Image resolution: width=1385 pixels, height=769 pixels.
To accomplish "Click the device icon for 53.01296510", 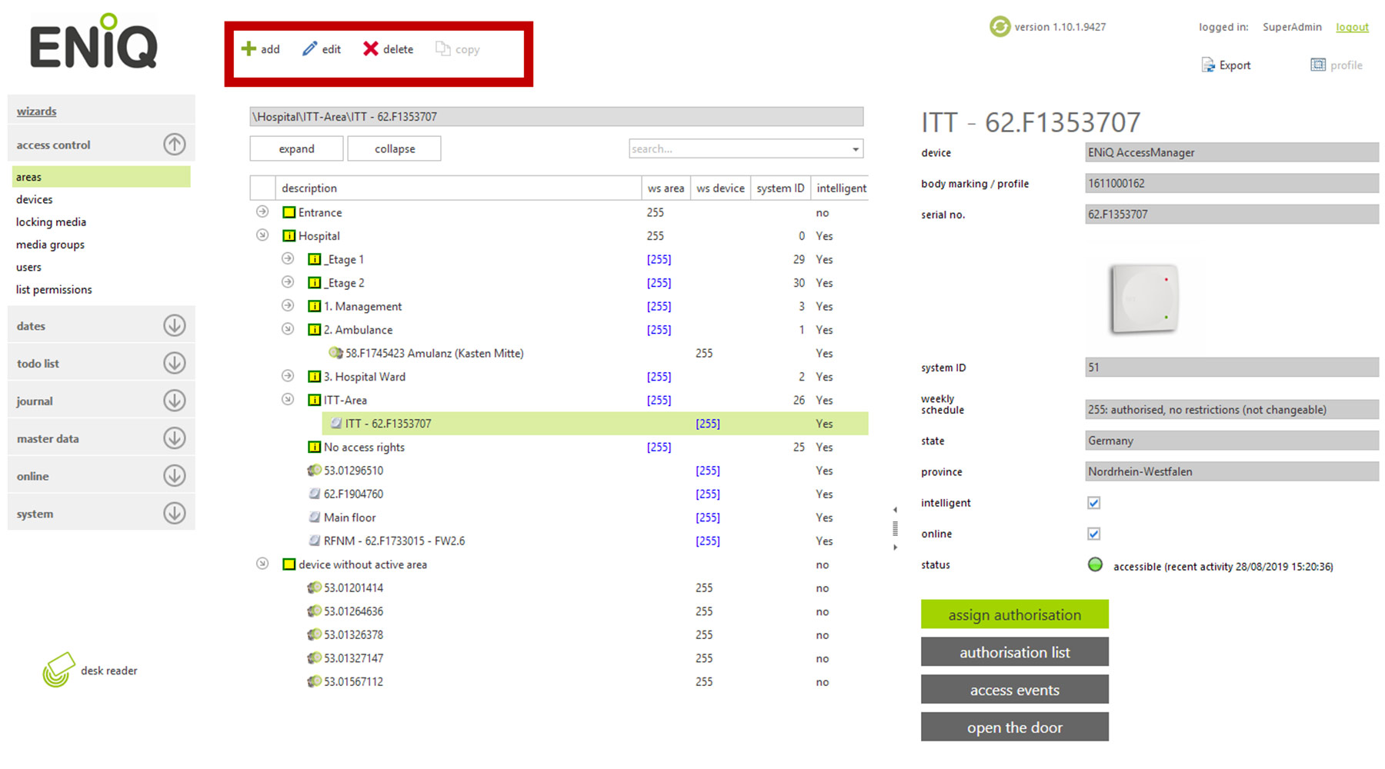I will tap(314, 471).
